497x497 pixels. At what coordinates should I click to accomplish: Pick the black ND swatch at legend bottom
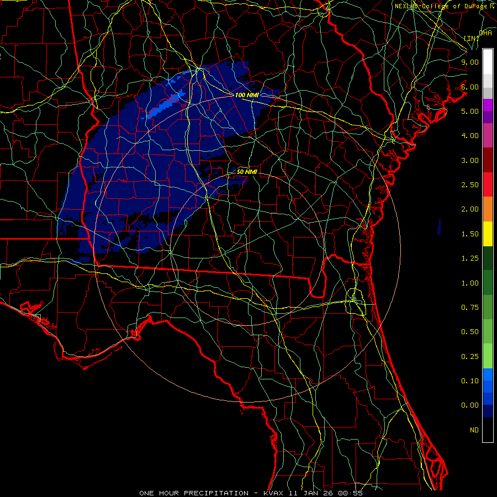488,430
